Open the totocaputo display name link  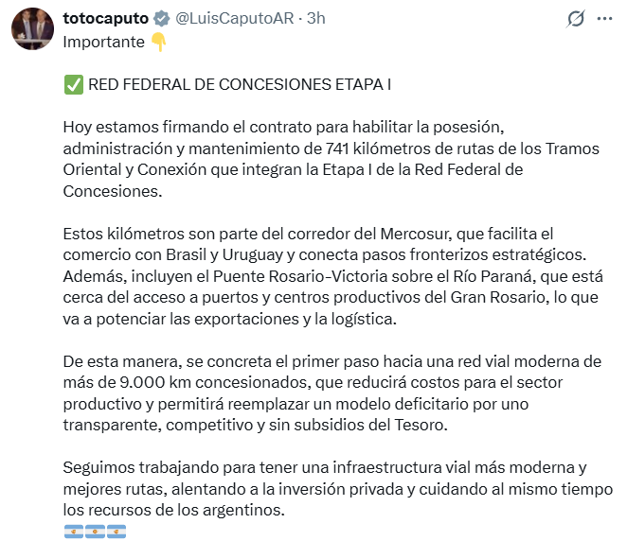tap(104, 18)
